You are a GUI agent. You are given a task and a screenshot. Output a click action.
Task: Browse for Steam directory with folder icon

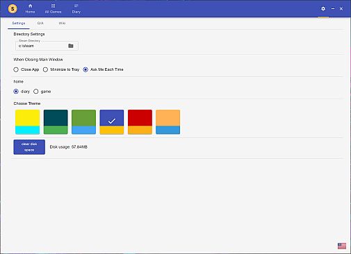[x=71, y=46]
